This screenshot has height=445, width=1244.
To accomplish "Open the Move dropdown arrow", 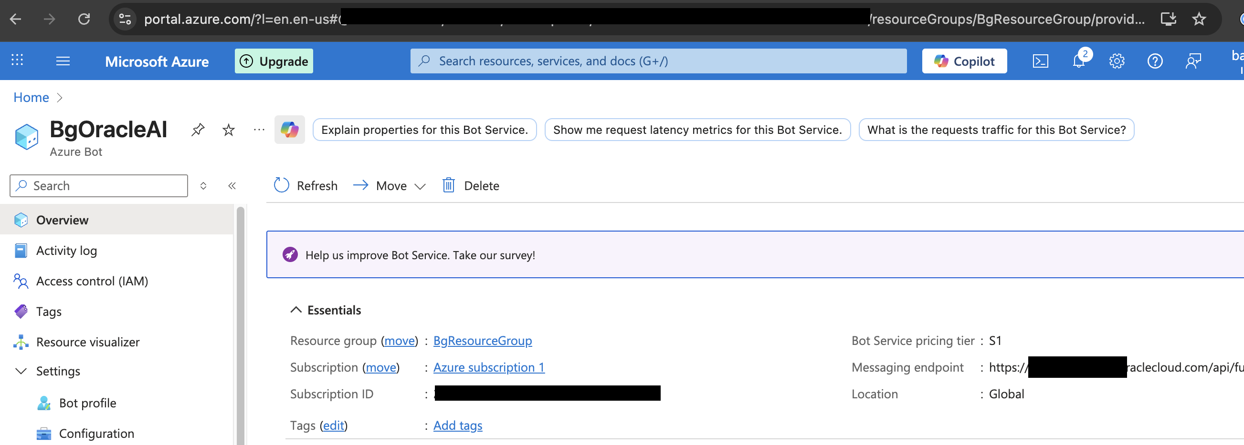I will pyautogui.click(x=420, y=186).
